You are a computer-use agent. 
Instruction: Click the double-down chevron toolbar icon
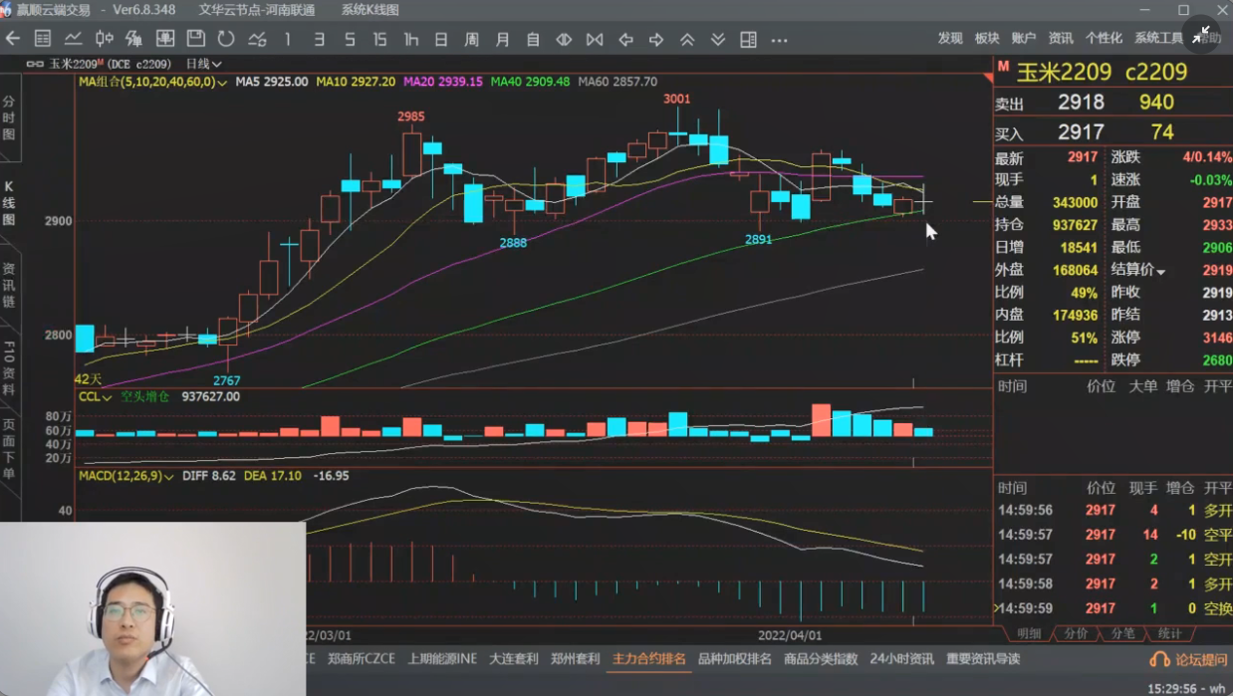coord(718,40)
